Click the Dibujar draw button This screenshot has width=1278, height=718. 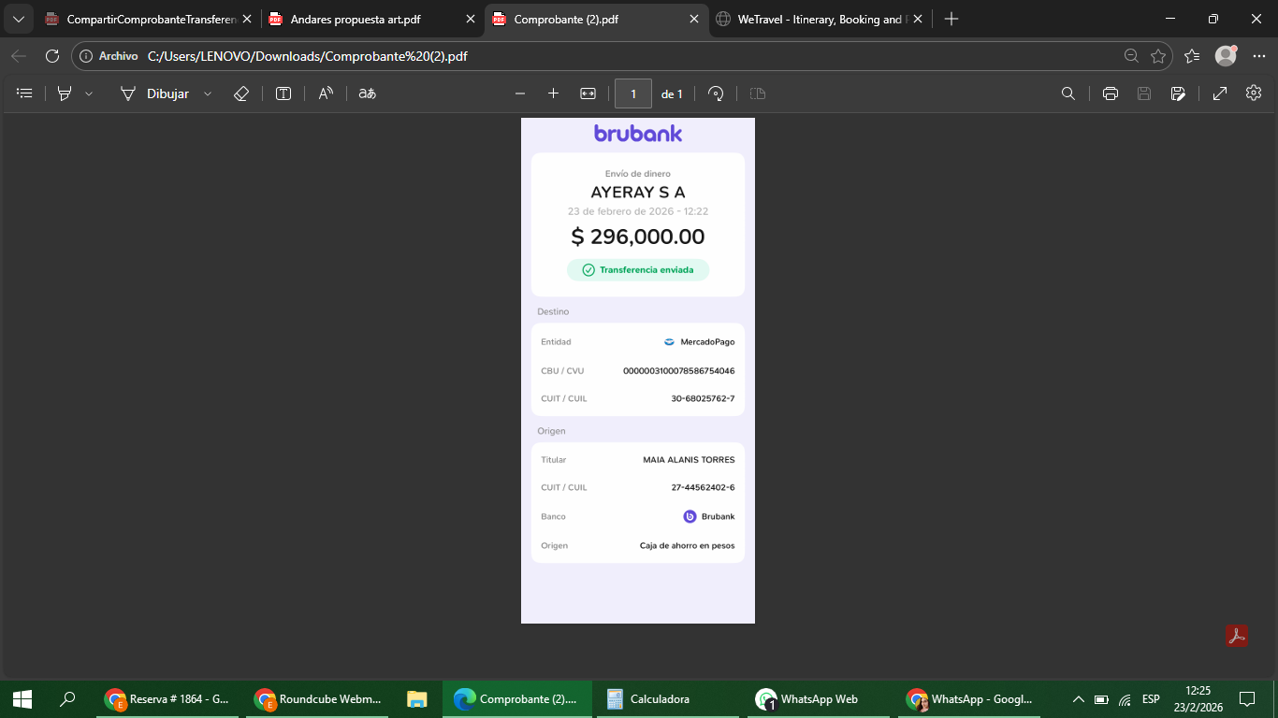pos(155,93)
